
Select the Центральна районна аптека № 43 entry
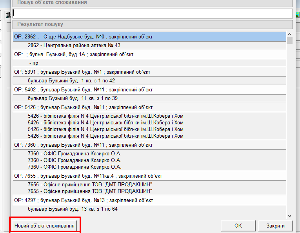[74, 45]
